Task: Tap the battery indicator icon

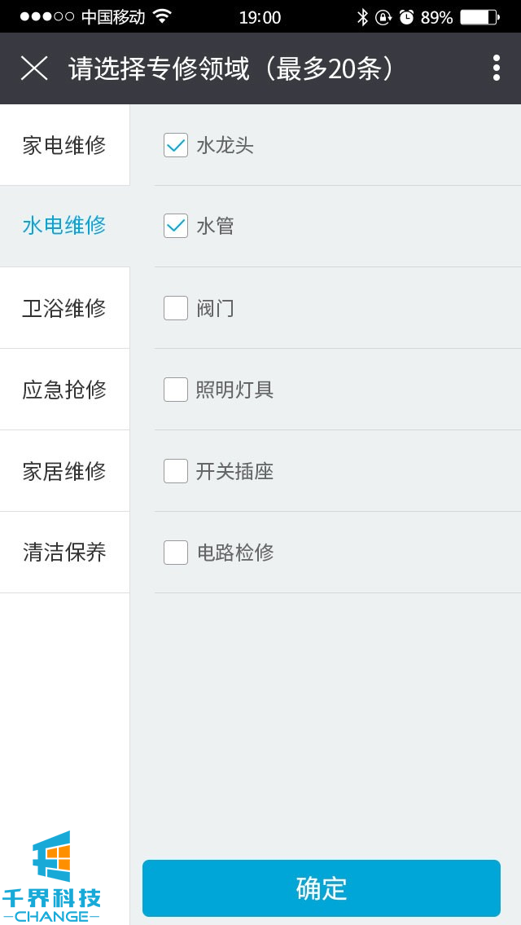Action: pyautogui.click(x=479, y=17)
